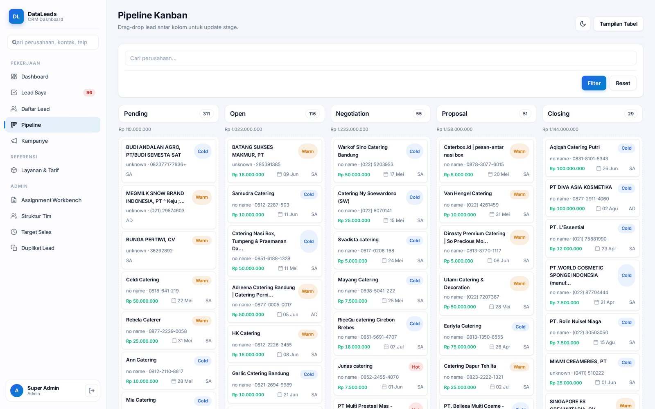Image resolution: width=655 pixels, height=409 pixels.
Task: Click the Reset button
Action: click(623, 83)
